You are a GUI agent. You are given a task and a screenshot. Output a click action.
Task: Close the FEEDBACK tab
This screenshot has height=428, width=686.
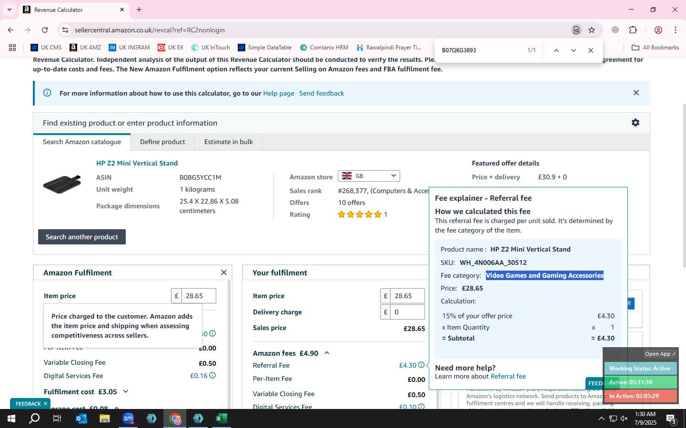tap(46, 404)
